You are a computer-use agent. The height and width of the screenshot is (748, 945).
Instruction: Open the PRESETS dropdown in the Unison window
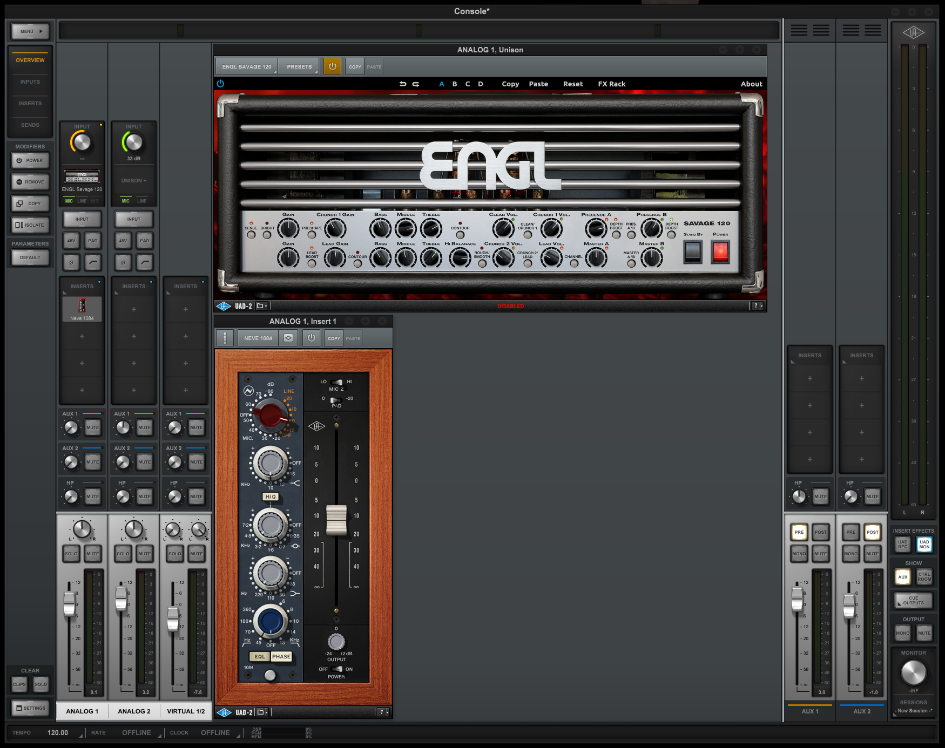pyautogui.click(x=299, y=66)
